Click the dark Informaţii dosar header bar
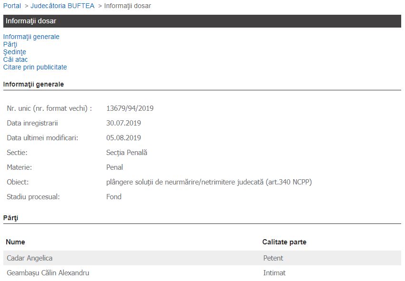The height and width of the screenshot is (281, 405). point(202,21)
